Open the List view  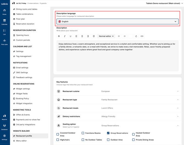coord(4,32)
